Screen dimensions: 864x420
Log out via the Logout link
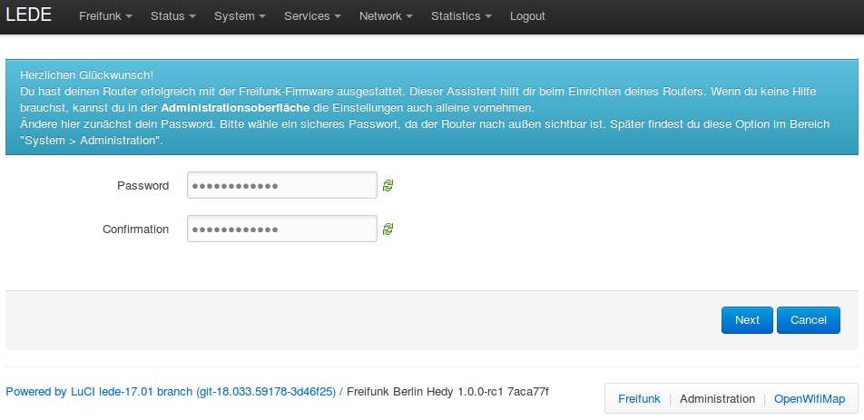[x=527, y=16]
